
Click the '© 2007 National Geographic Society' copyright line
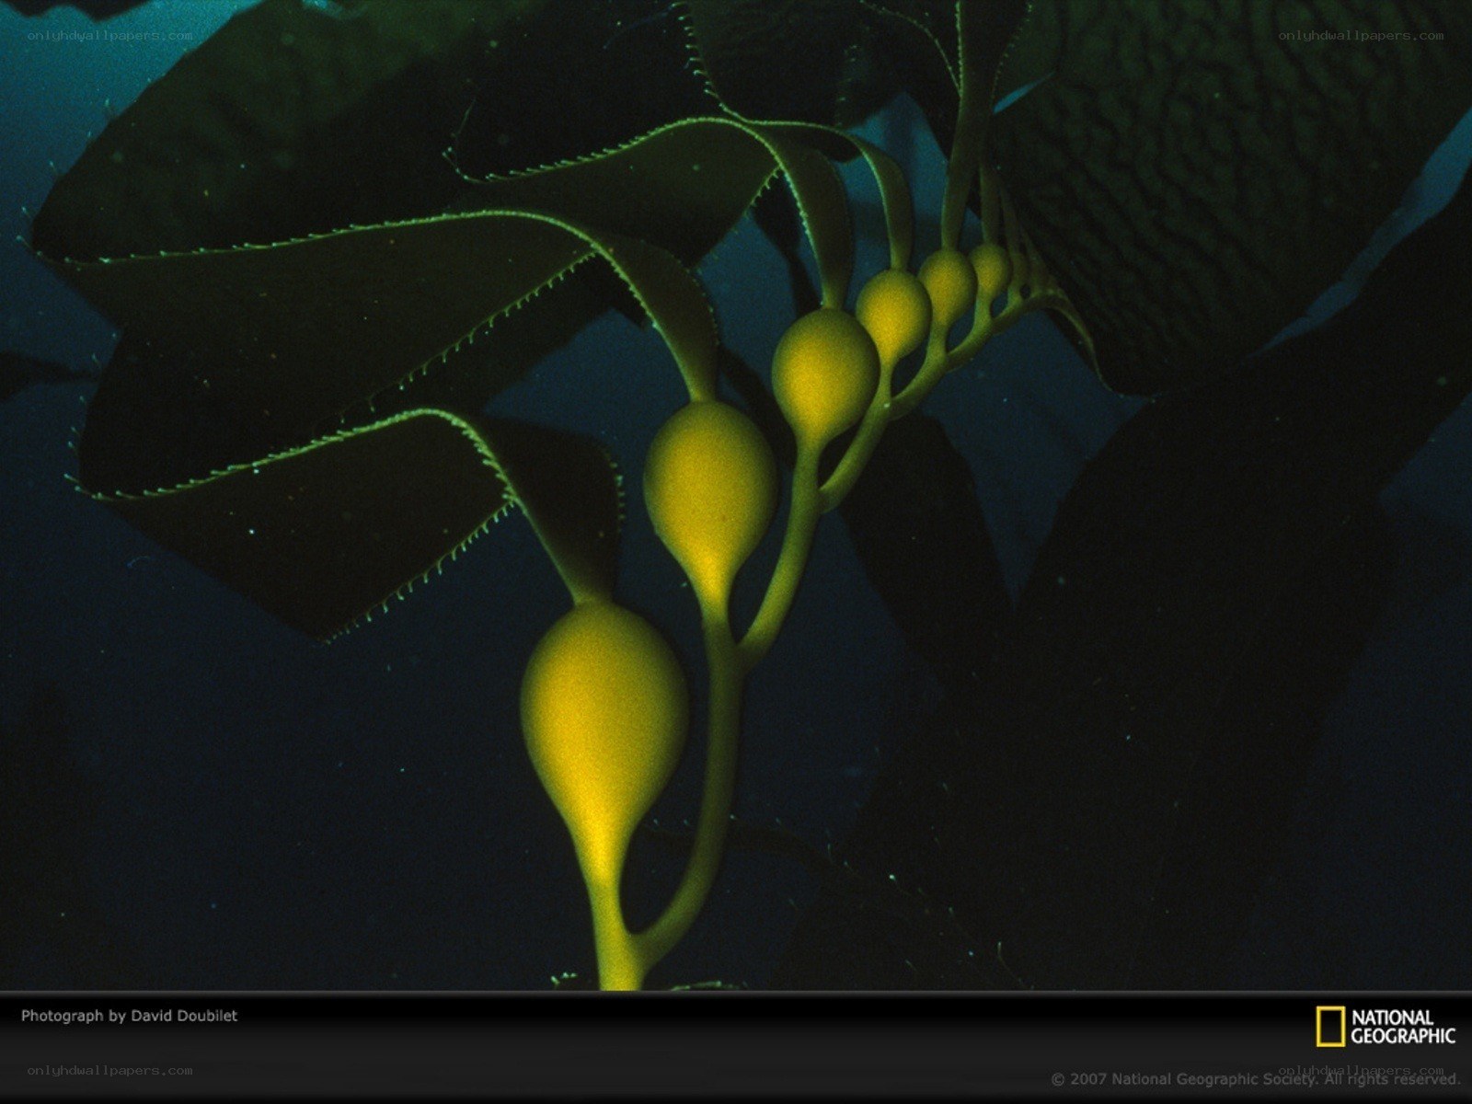[1256, 1079]
